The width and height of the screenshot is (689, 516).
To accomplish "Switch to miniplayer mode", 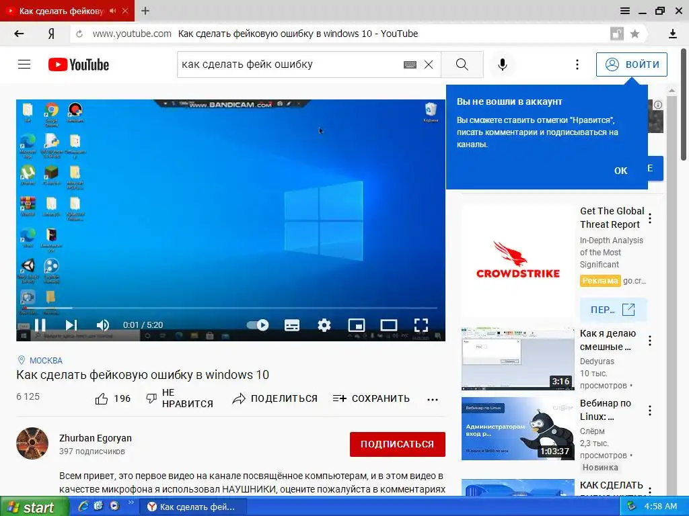I will [x=357, y=325].
